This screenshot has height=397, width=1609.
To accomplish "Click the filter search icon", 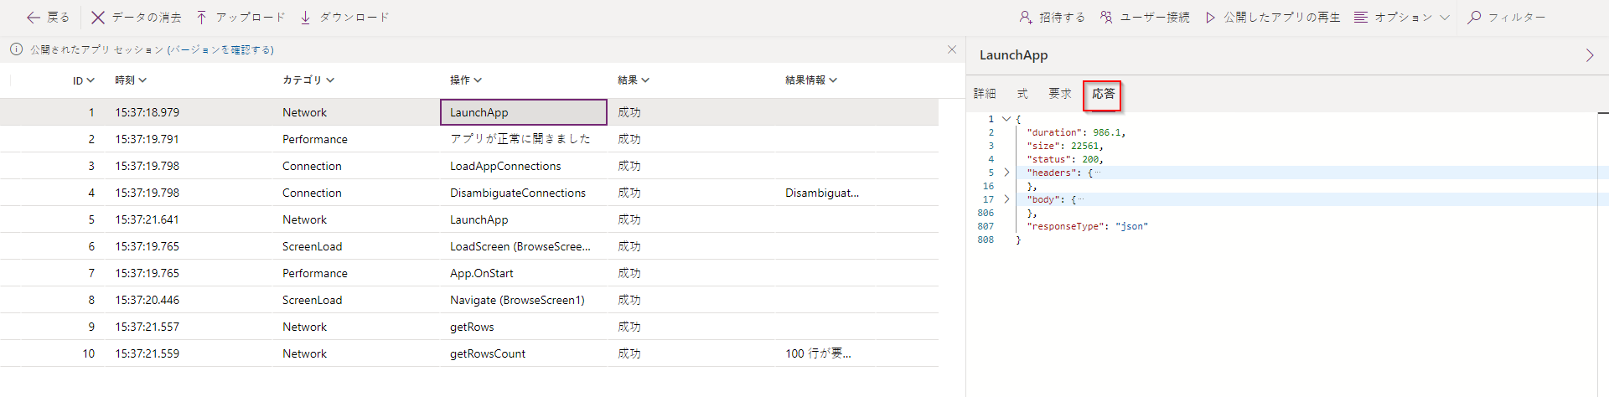I will pos(1474,18).
